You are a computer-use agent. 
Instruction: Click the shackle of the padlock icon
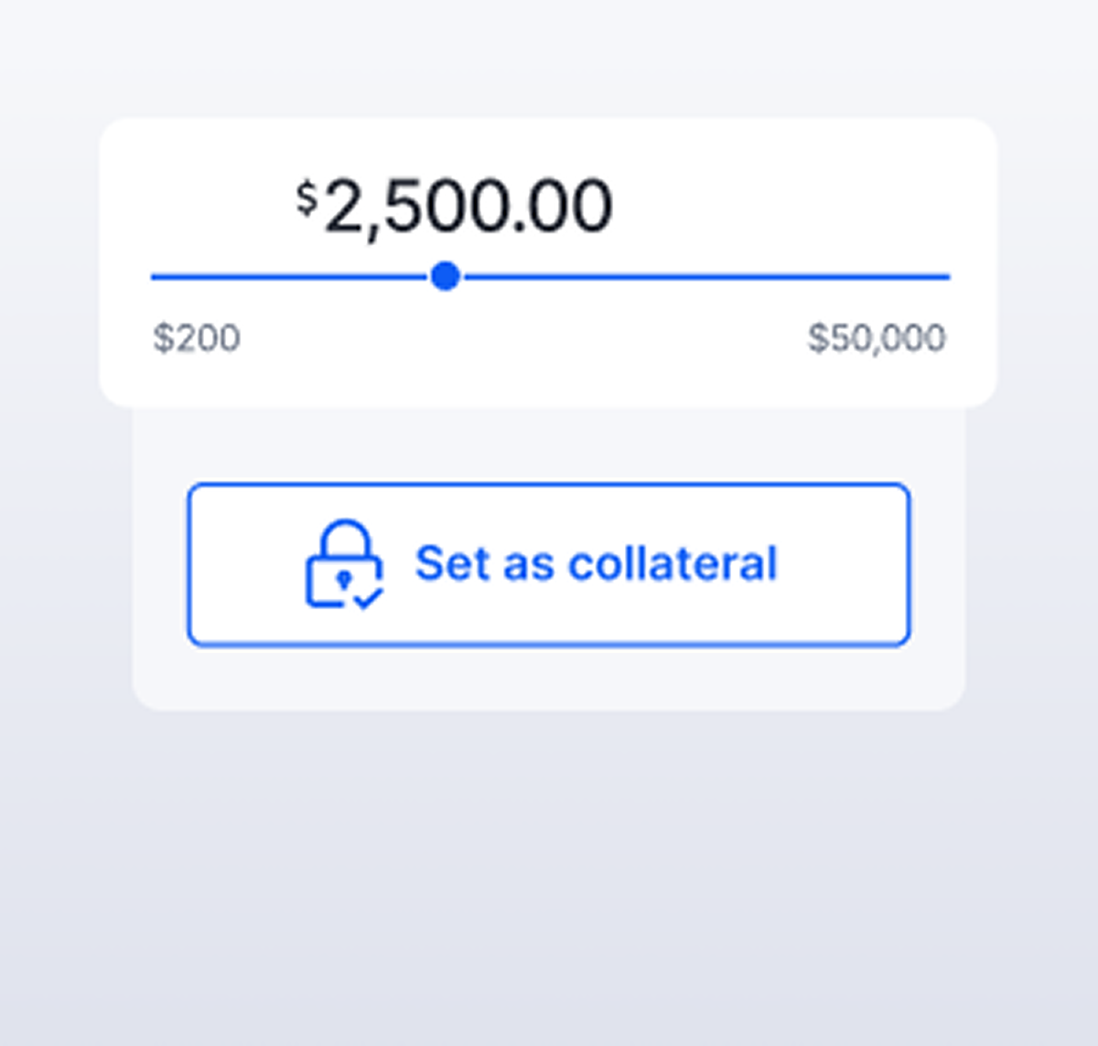tap(345, 536)
